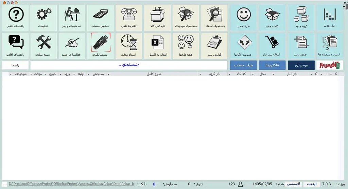Expand the full description (شرح کامل) column filter
This screenshot has width=348, height=189.
108,74
